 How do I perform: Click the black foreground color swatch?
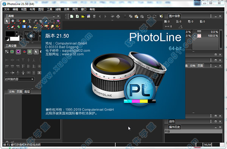10,34
